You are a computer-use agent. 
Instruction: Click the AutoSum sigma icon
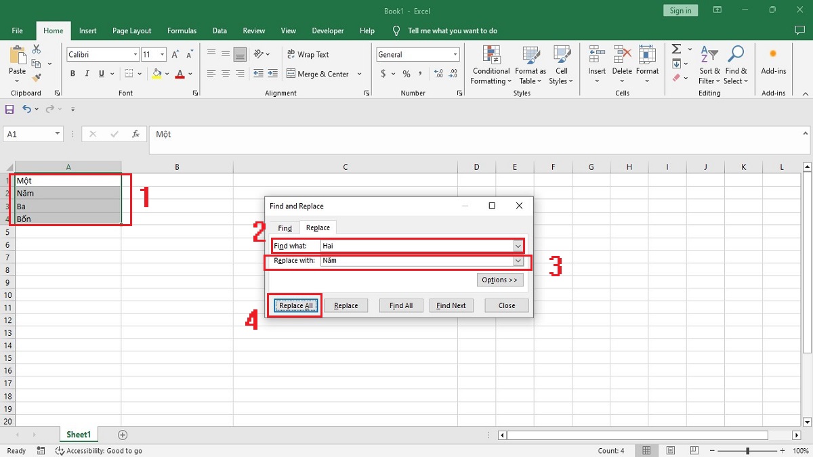pyautogui.click(x=676, y=49)
